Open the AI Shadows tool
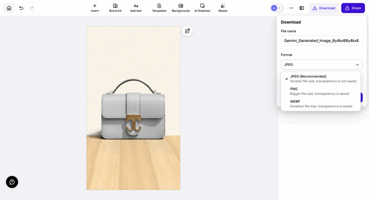The height and width of the screenshot is (200, 369). pos(202,8)
